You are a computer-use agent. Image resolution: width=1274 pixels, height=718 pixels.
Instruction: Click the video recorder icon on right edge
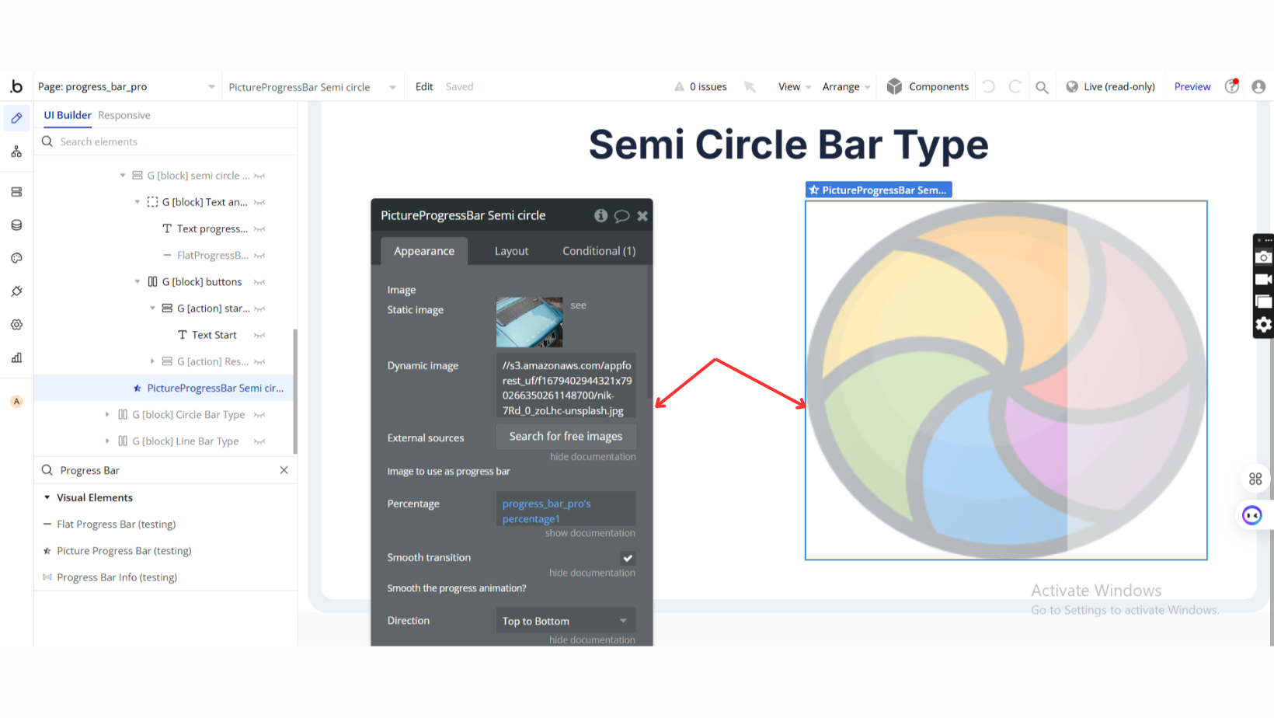coord(1264,279)
